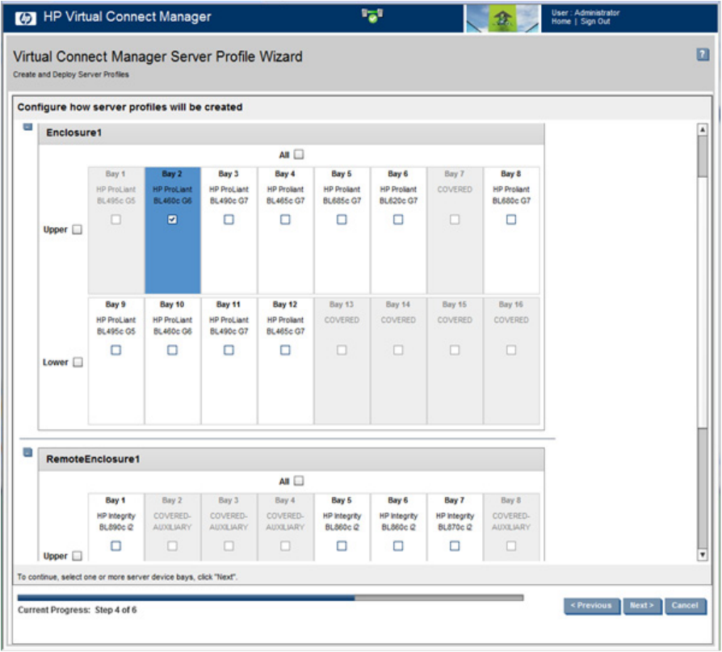The height and width of the screenshot is (652, 722).
Task: Select RemoteEnclosure1 Bay 6 BL860c i2
Action: 398,545
